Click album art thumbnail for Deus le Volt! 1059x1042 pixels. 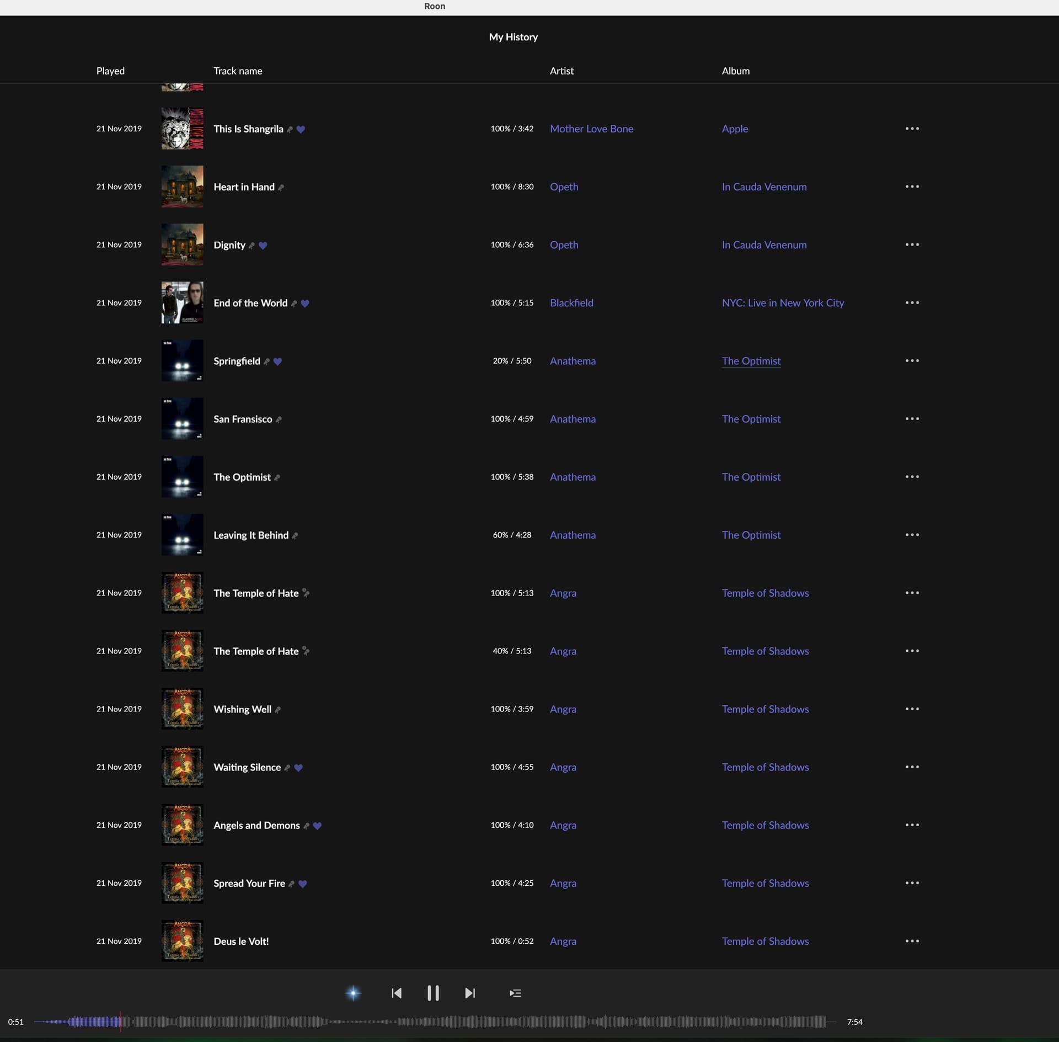[182, 940]
